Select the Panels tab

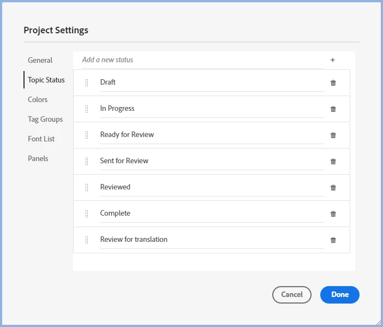pyautogui.click(x=38, y=158)
